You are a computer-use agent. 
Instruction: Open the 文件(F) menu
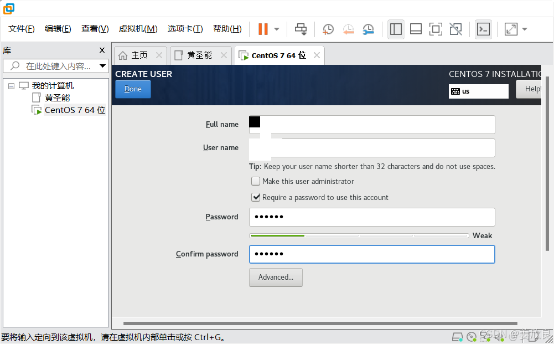click(21, 29)
